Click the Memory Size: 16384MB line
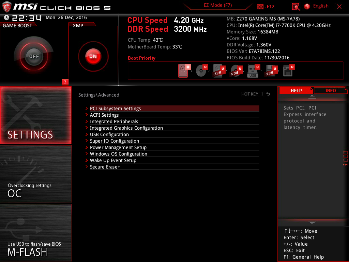This screenshot has height=262, width=349. pyautogui.click(x=253, y=32)
